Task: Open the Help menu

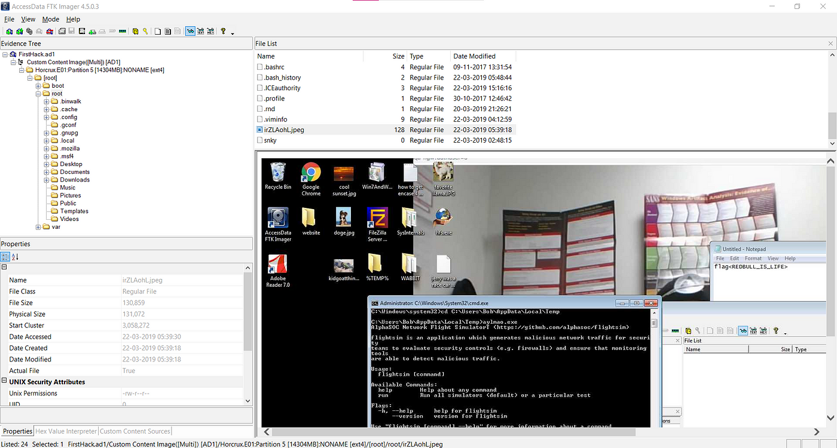Action: 73,19
